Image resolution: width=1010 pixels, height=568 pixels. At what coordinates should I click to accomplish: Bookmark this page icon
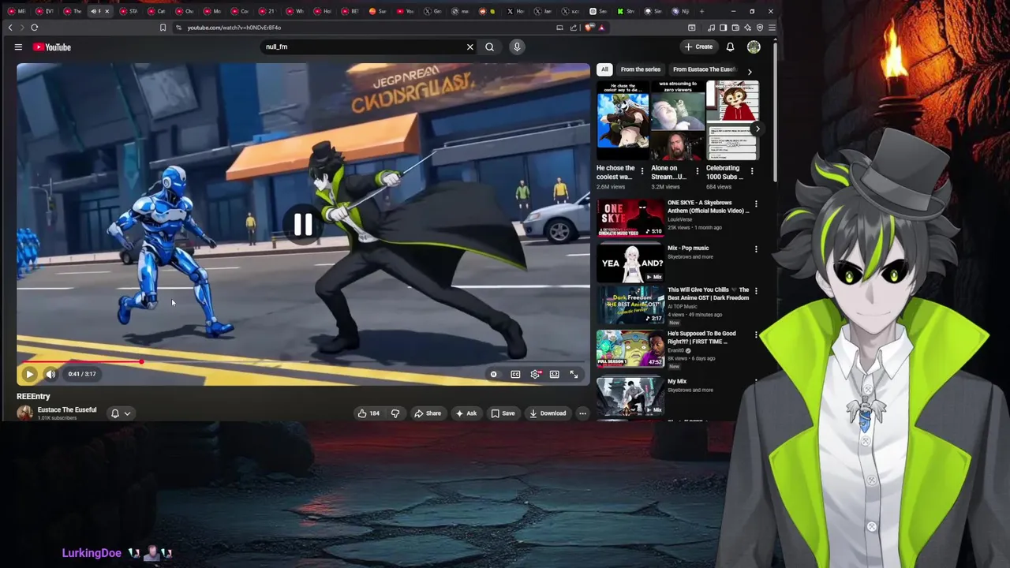pyautogui.click(x=163, y=28)
